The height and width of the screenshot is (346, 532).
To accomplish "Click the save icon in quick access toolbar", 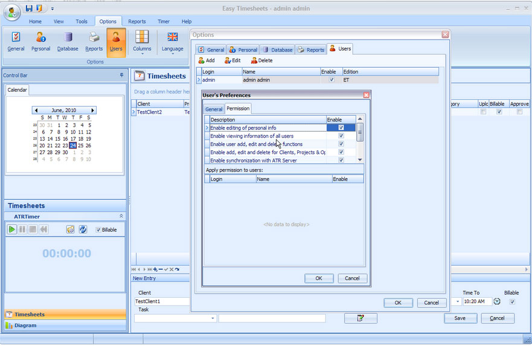I will (29, 8).
